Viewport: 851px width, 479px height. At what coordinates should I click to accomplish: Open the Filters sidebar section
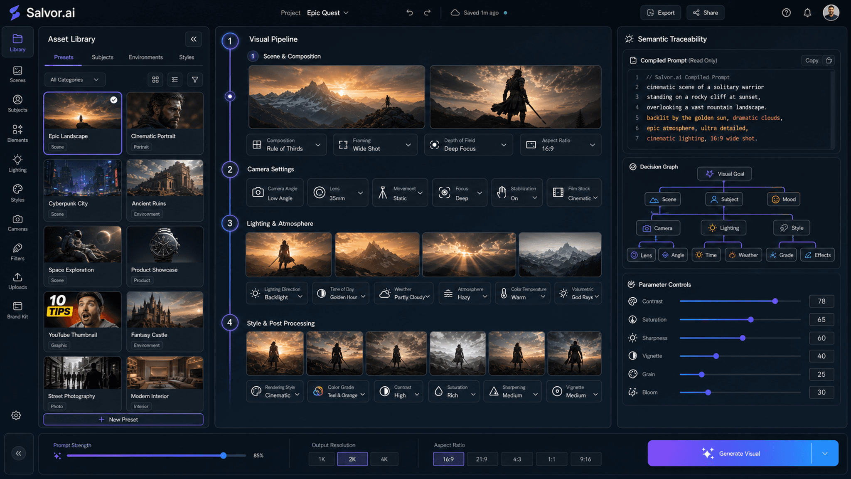[17, 252]
